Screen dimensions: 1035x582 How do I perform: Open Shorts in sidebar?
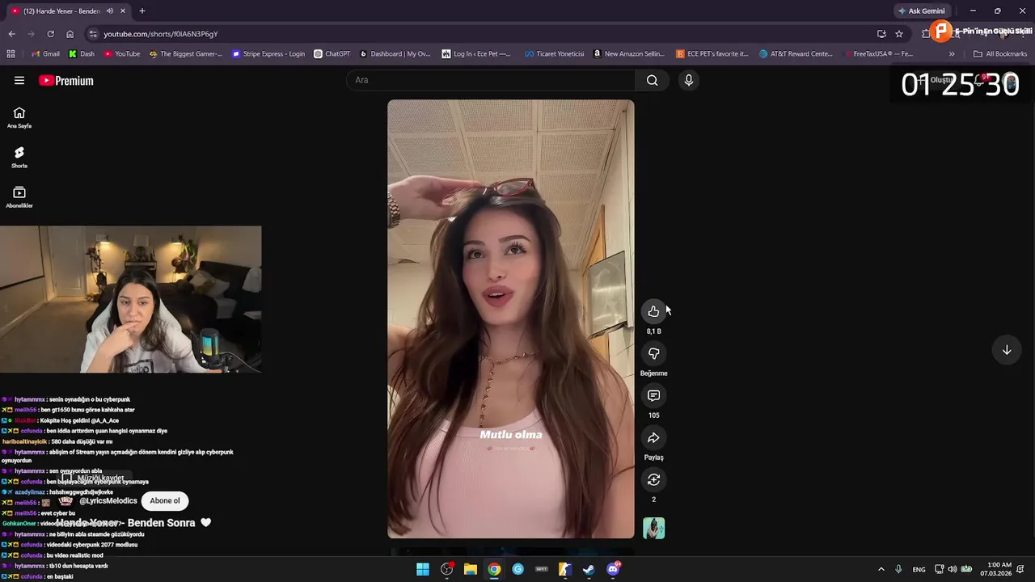coord(19,157)
